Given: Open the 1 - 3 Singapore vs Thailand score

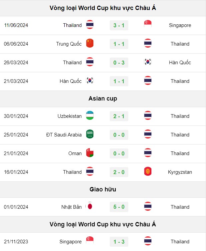Looking at the screenshot, I should coord(119,242).
